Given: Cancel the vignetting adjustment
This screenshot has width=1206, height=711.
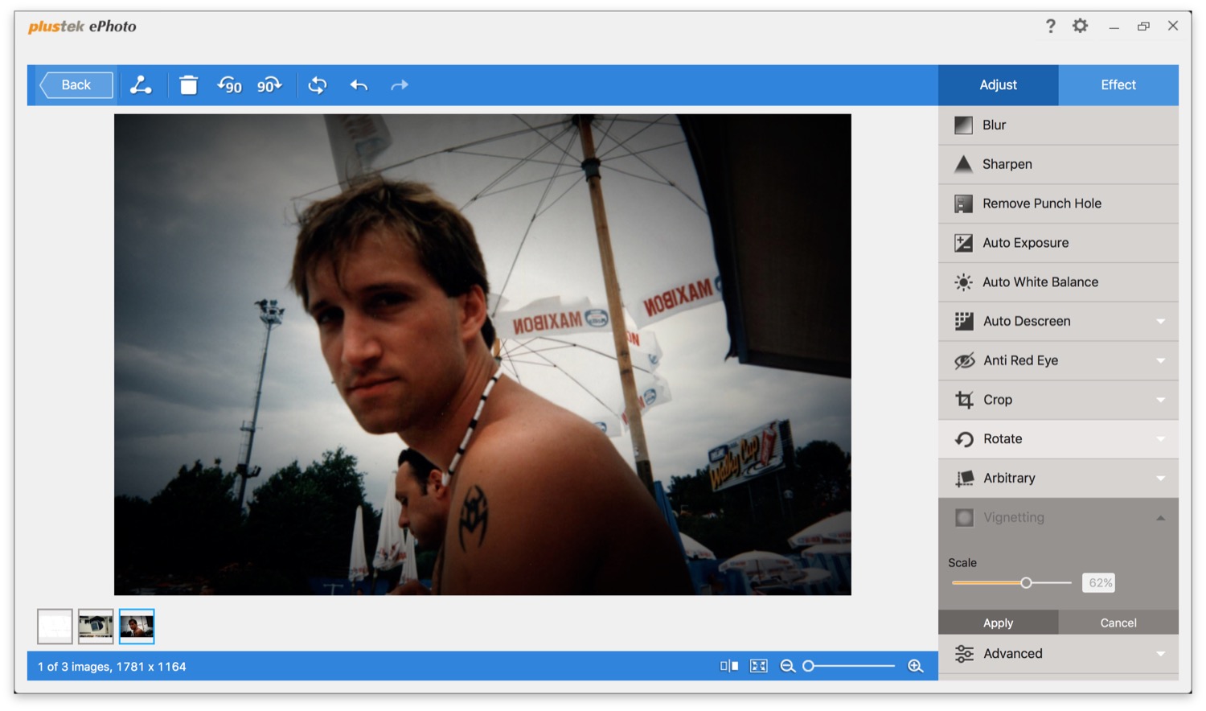Looking at the screenshot, I should (1118, 623).
